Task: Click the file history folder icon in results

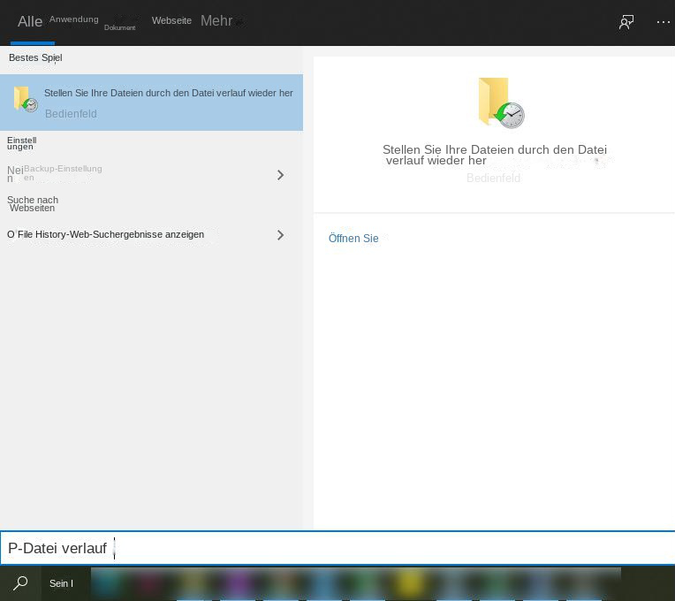Action: coord(25,99)
